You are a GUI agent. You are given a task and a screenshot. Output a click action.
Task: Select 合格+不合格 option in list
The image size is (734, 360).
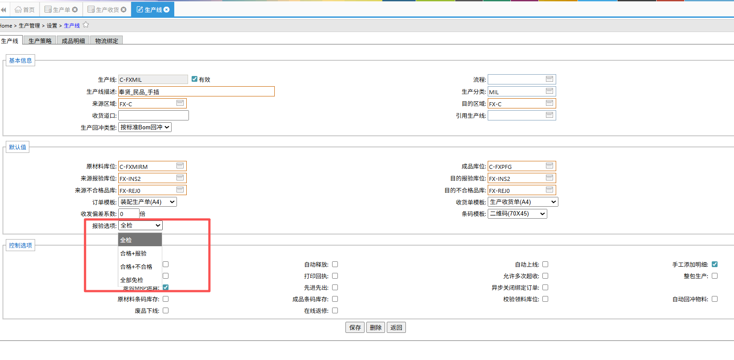point(140,266)
